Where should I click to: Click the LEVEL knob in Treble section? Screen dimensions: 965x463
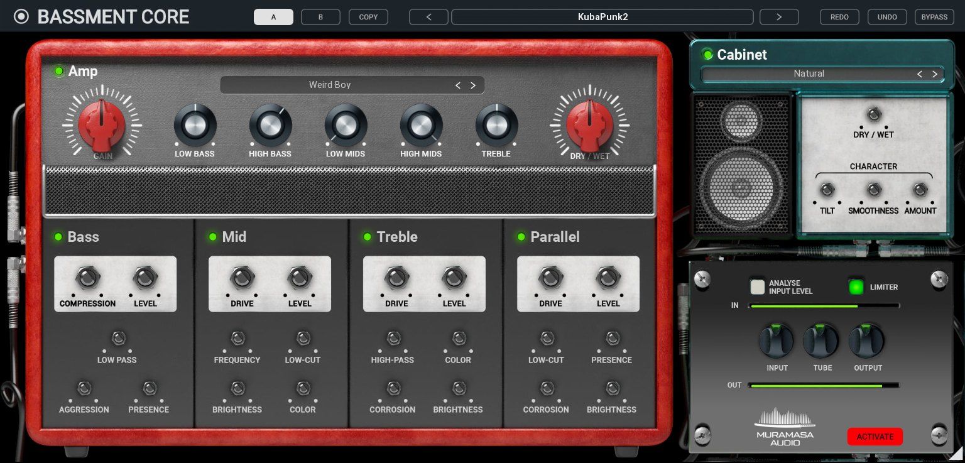[x=454, y=277]
